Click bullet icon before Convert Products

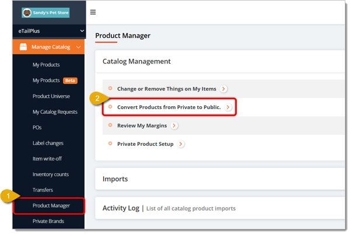tap(110, 107)
